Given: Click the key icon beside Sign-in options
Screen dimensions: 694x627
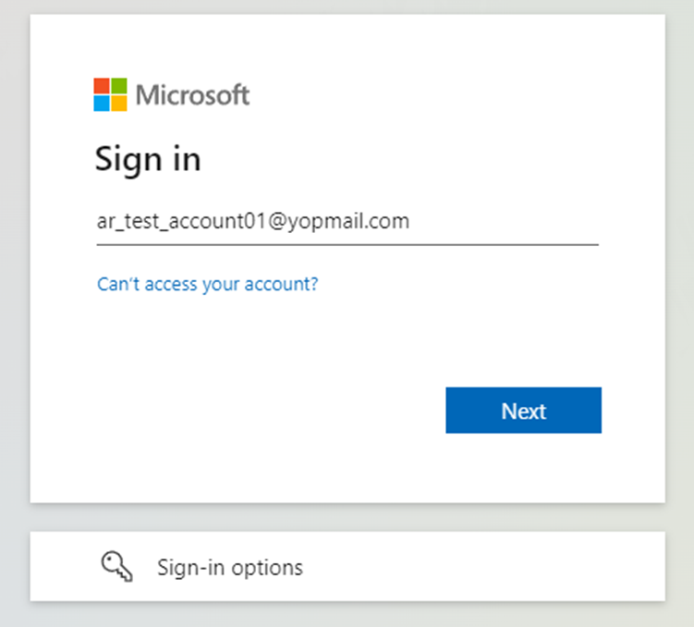Looking at the screenshot, I should pos(116,566).
